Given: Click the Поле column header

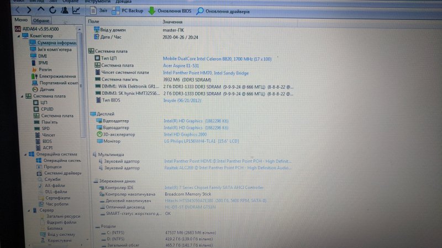Looking at the screenshot, I should [94, 21].
